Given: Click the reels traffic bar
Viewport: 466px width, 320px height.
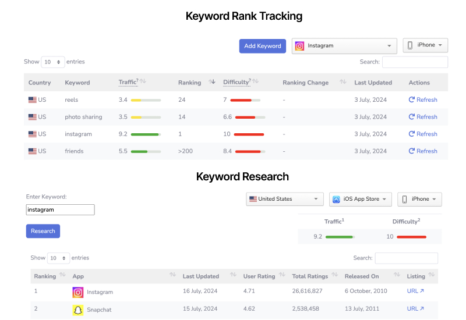Looking at the screenshot, I should [x=146, y=100].
